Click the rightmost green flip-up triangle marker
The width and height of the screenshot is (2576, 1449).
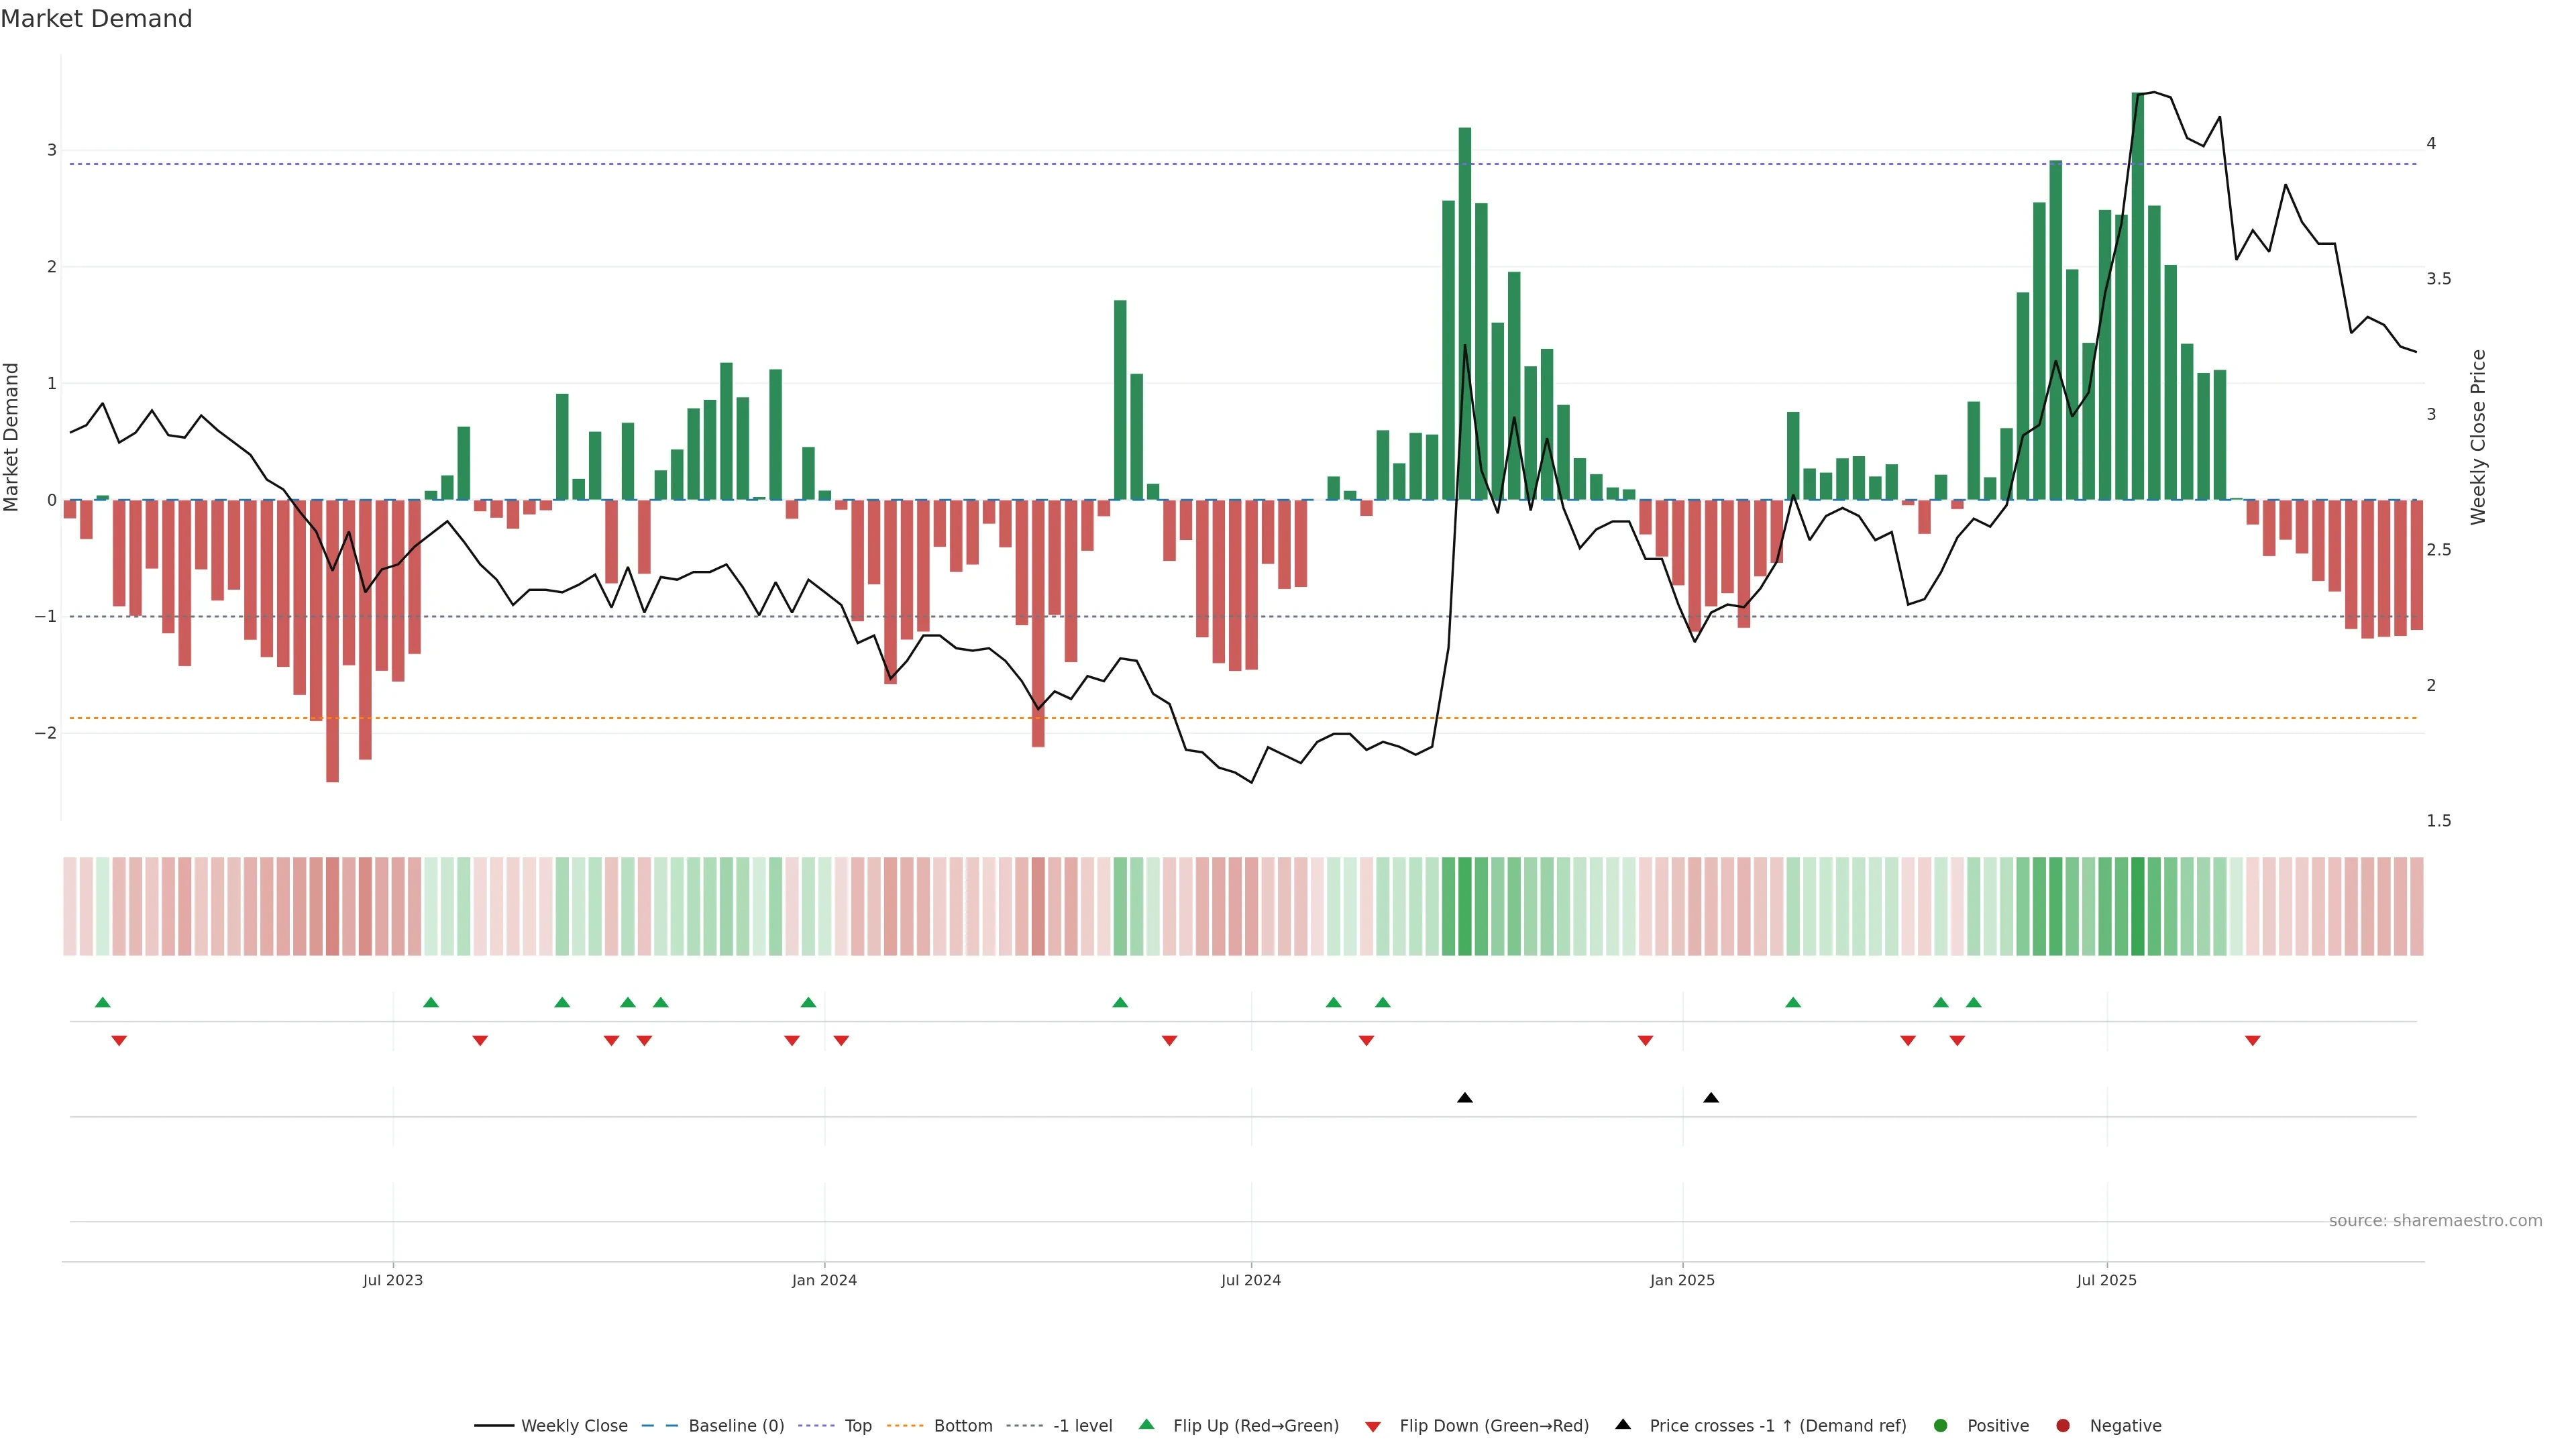coord(1973,1002)
